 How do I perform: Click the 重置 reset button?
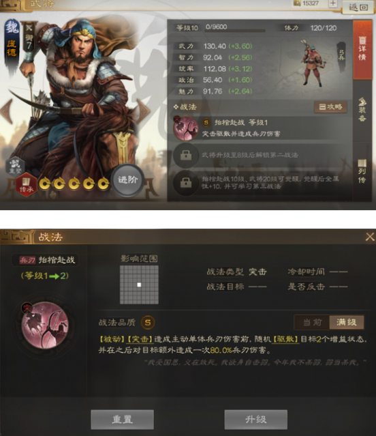click(x=123, y=420)
